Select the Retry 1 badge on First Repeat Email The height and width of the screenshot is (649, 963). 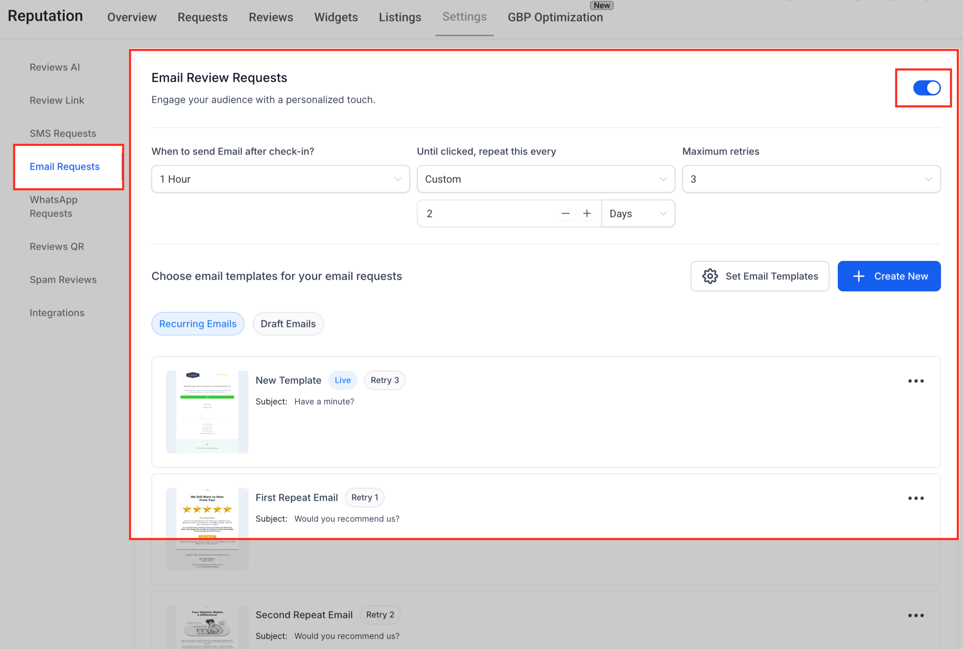(365, 497)
